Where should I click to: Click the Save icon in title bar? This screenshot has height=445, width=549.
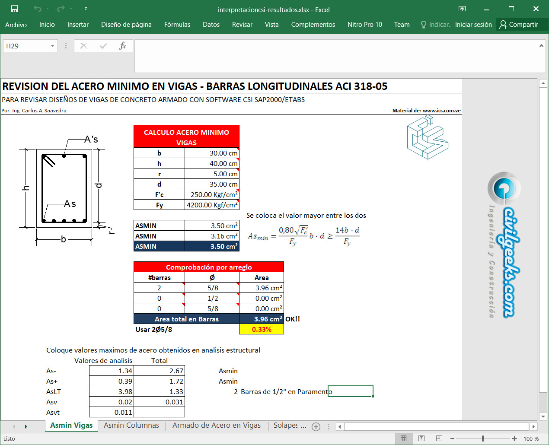[x=15, y=9]
